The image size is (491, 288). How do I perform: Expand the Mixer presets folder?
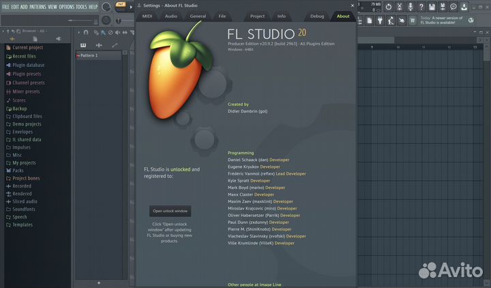(x=23, y=91)
